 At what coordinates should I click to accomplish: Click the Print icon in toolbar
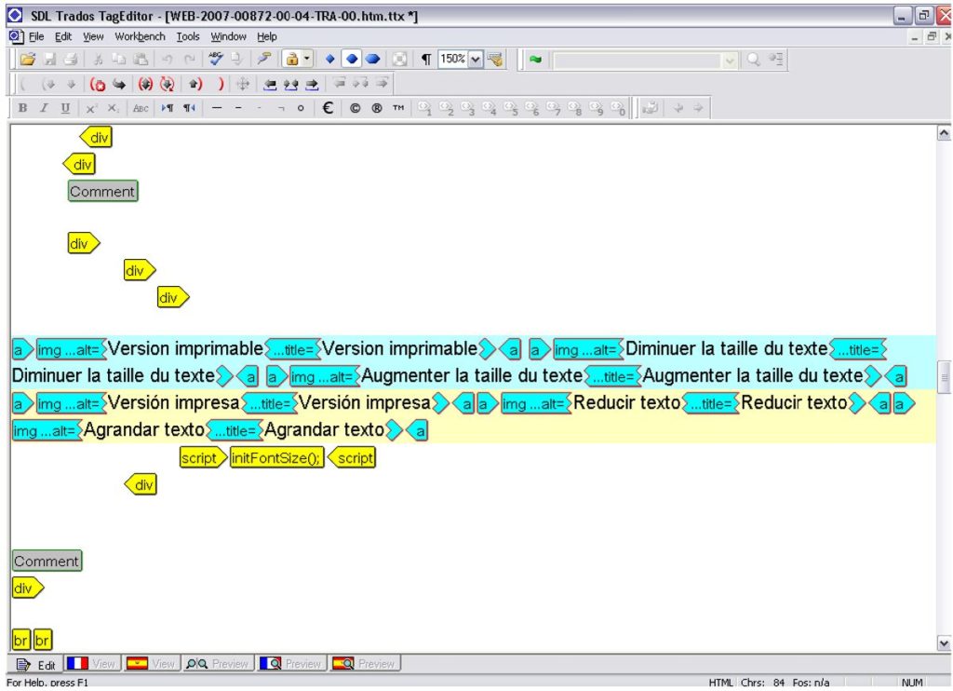[x=71, y=60]
